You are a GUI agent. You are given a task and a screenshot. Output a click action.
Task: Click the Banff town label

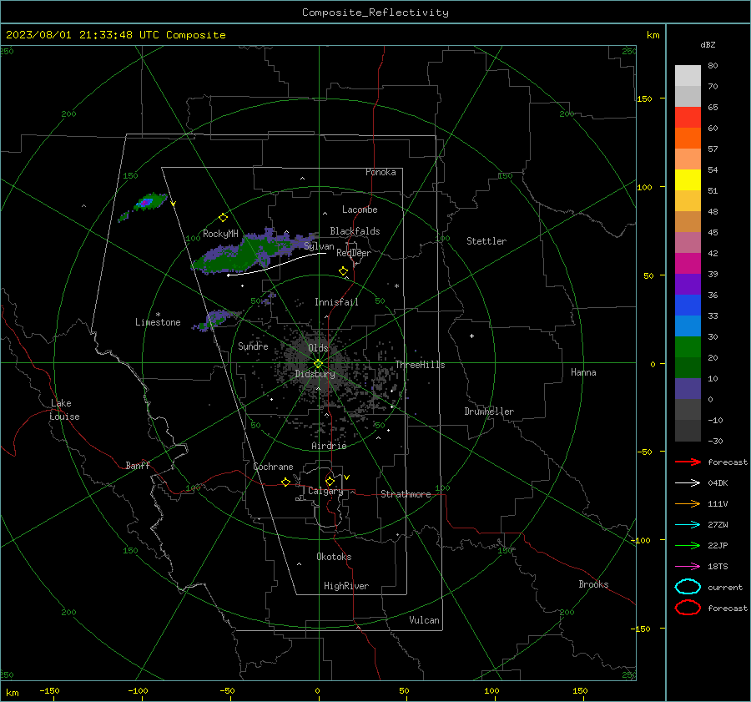click(138, 465)
